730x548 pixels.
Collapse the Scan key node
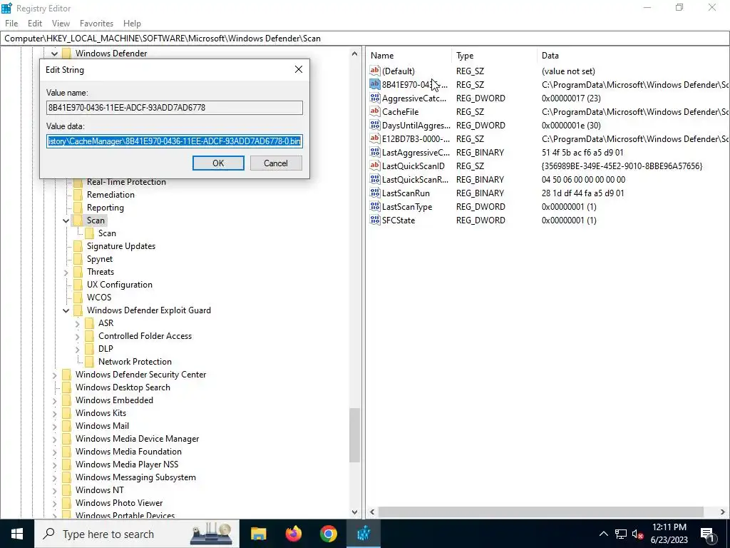tap(66, 220)
